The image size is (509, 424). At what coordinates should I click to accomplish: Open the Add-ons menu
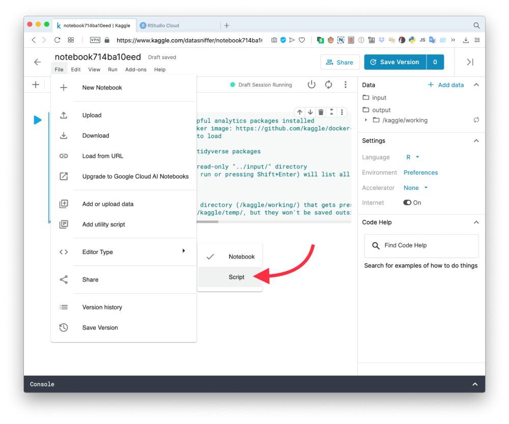[x=136, y=69]
